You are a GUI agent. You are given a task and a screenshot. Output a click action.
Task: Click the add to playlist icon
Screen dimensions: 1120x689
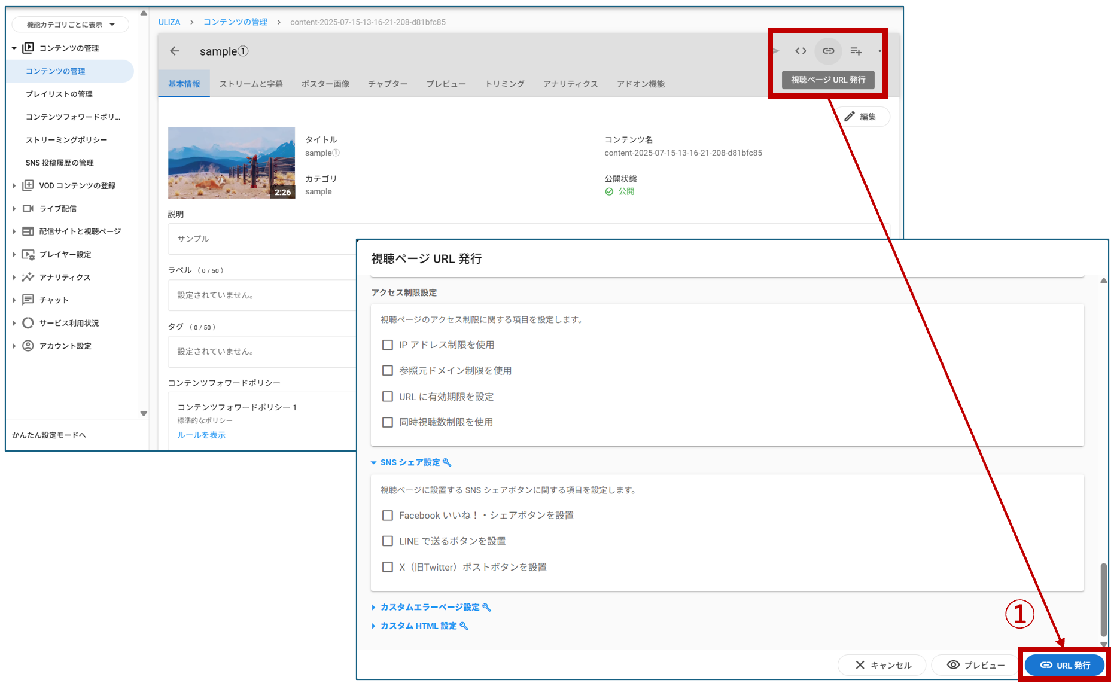pyautogui.click(x=856, y=51)
